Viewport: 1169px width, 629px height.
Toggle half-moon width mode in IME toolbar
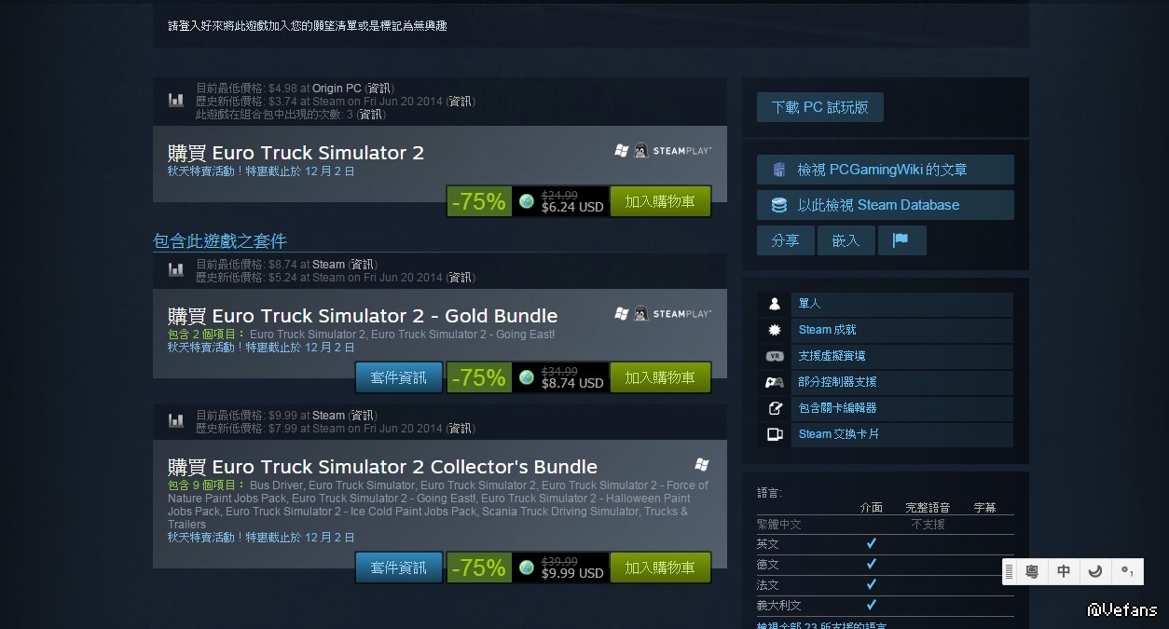1095,571
